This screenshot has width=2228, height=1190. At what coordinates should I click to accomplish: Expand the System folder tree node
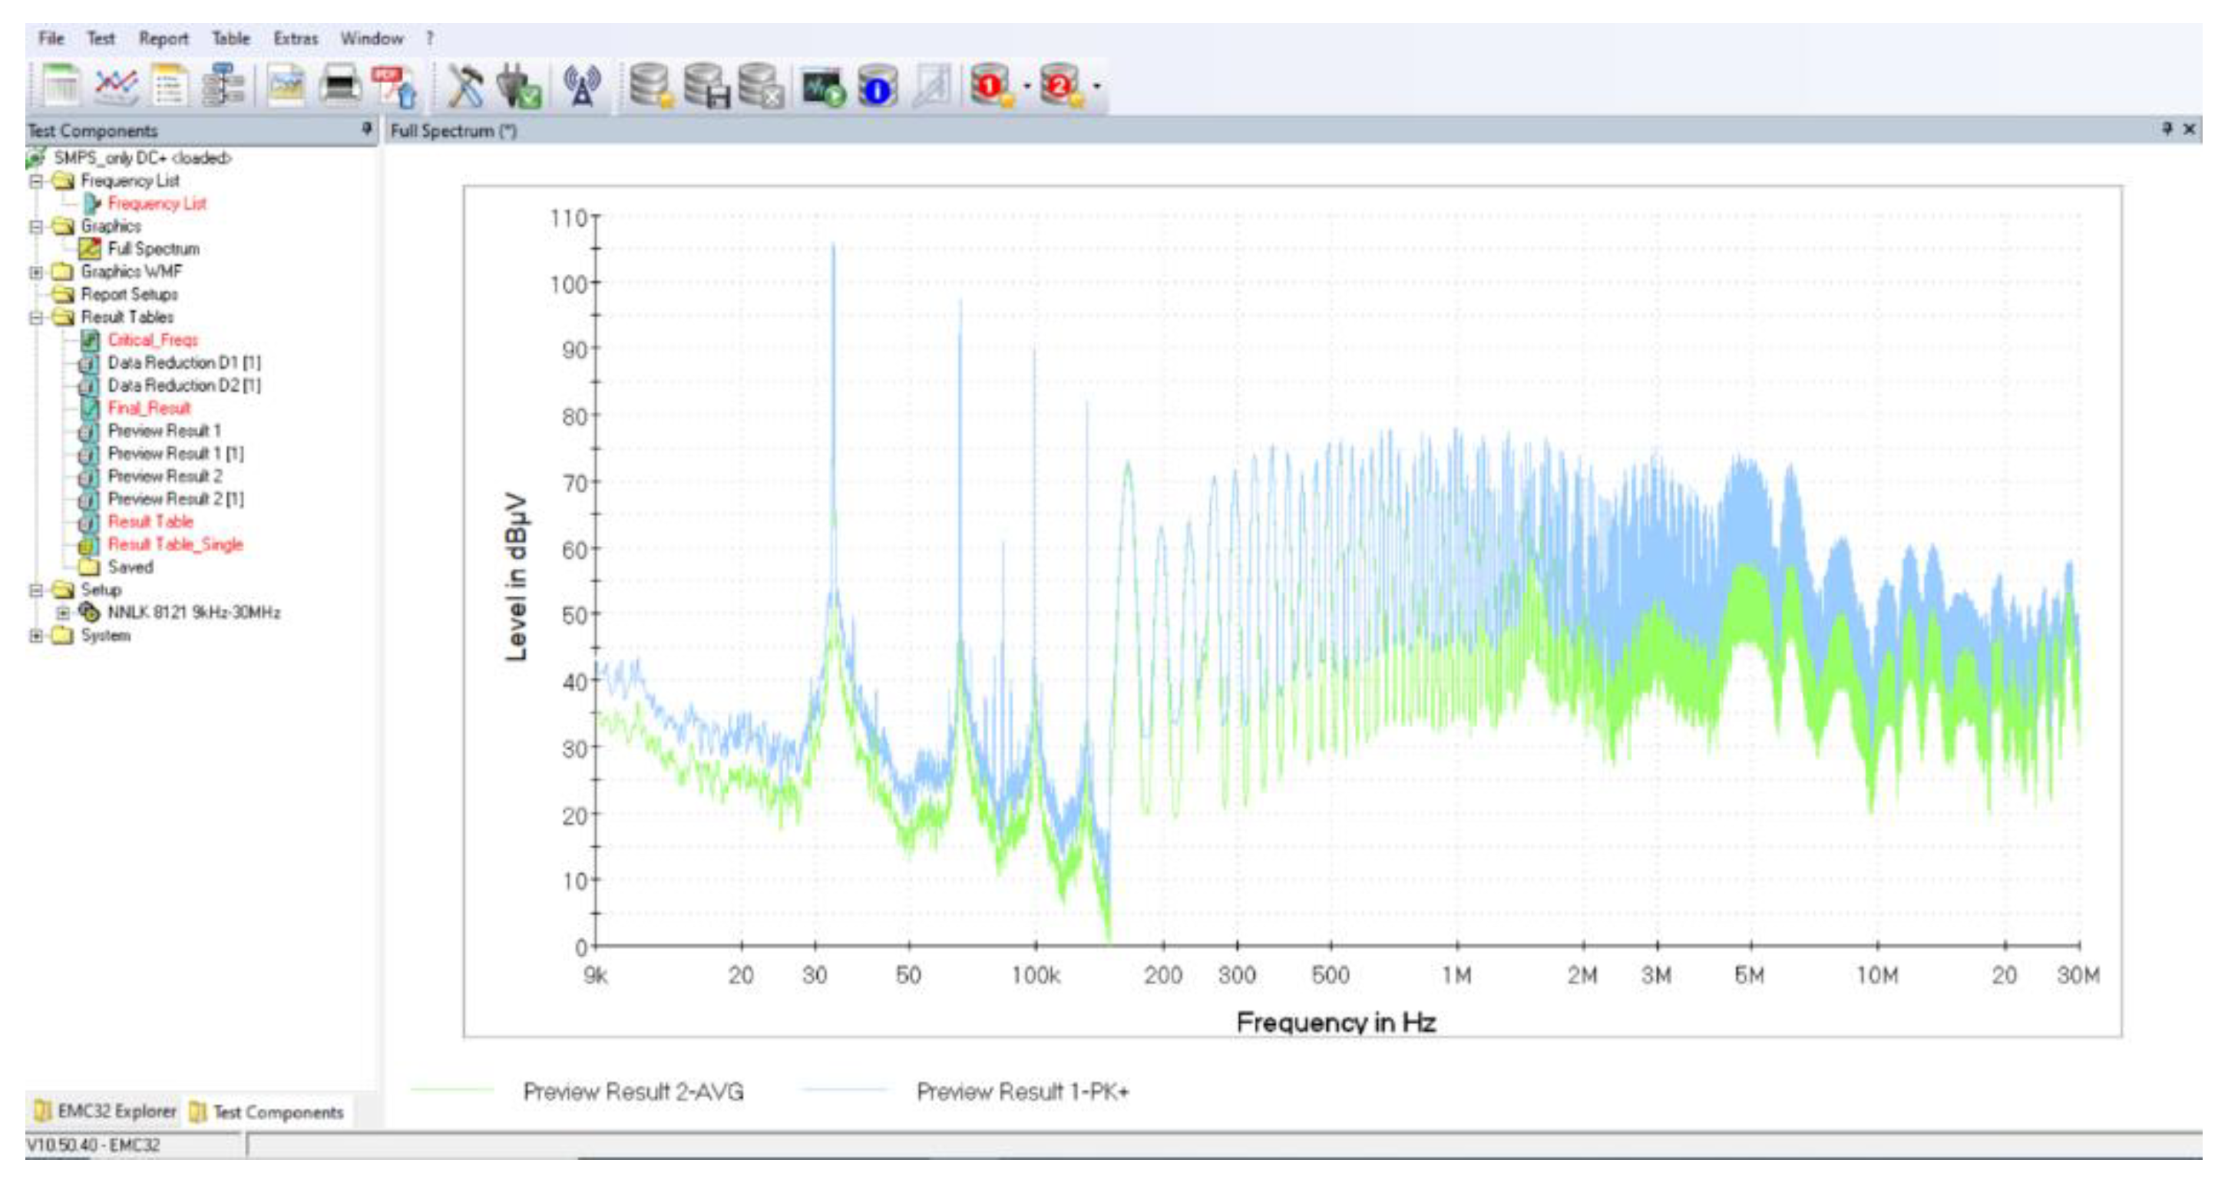[35, 636]
